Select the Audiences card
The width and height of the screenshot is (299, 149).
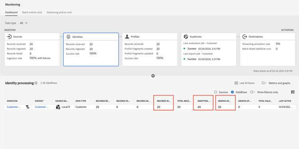point(209,49)
